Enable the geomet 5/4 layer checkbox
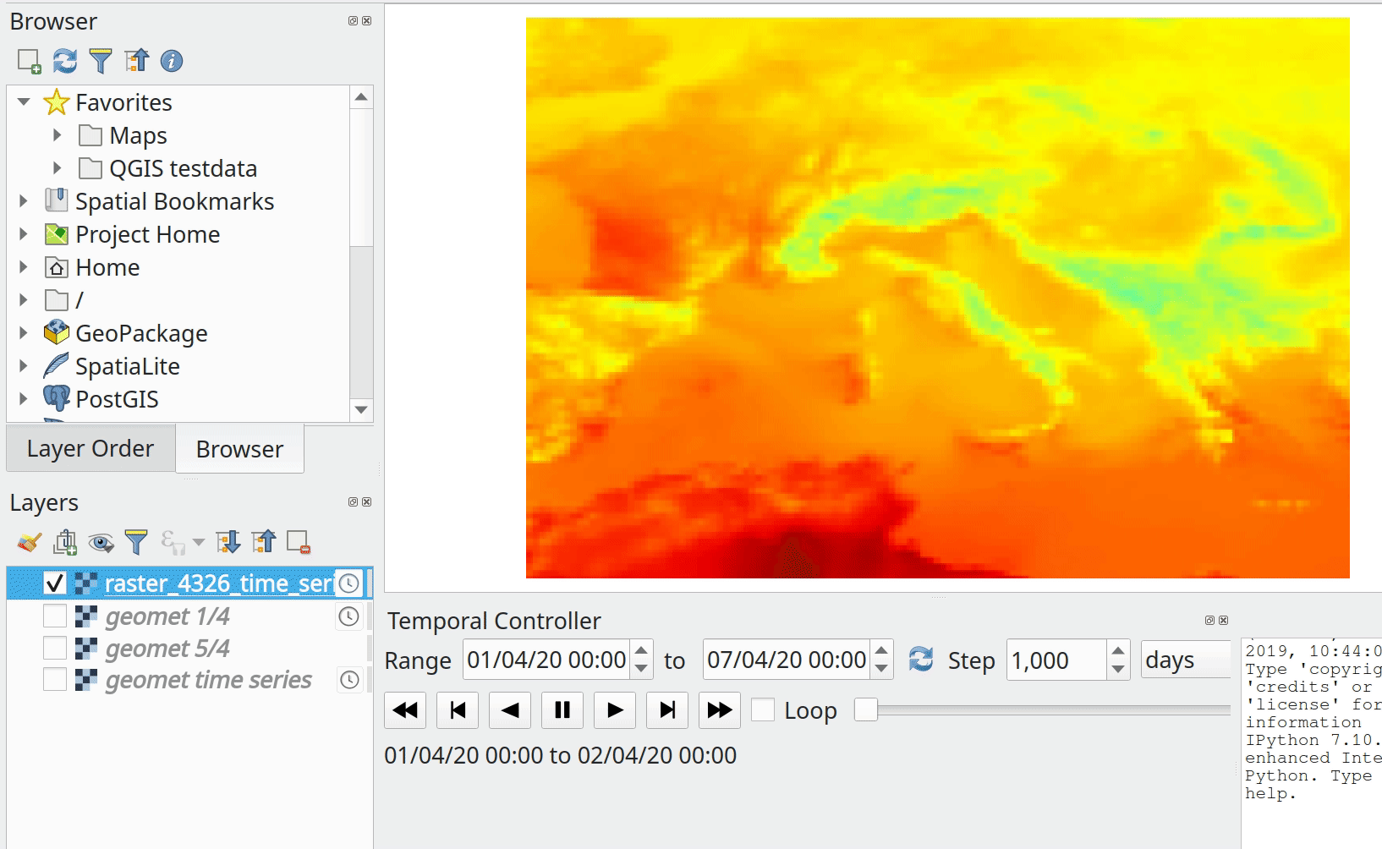1382x849 pixels. (55, 649)
